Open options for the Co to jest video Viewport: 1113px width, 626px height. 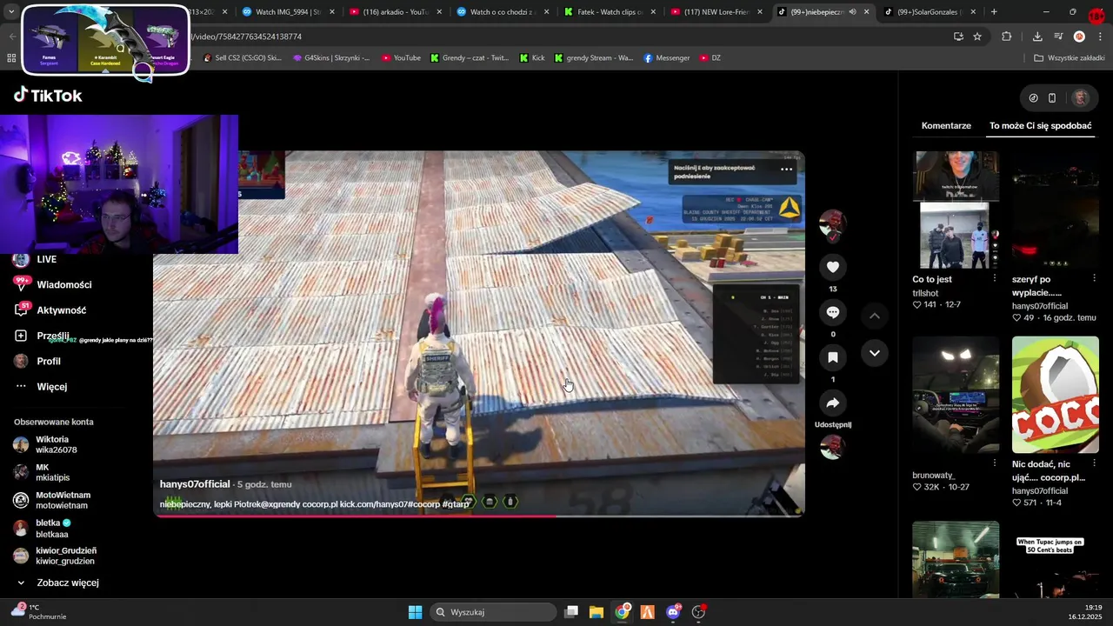tap(995, 278)
